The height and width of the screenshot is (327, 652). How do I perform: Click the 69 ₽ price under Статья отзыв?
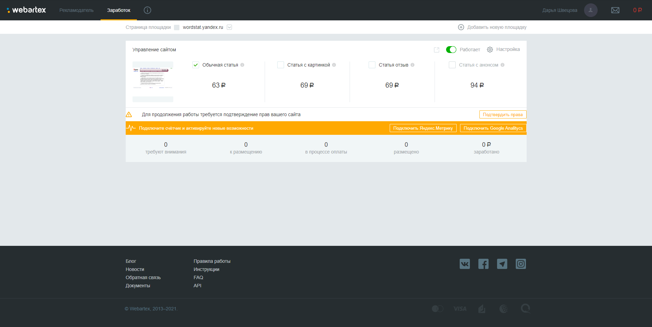click(x=392, y=85)
